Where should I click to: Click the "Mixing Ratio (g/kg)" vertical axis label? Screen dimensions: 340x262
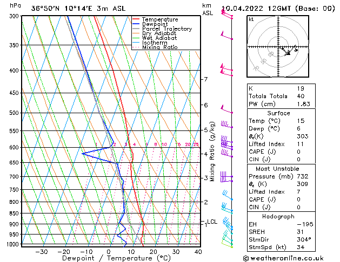point(212,151)
